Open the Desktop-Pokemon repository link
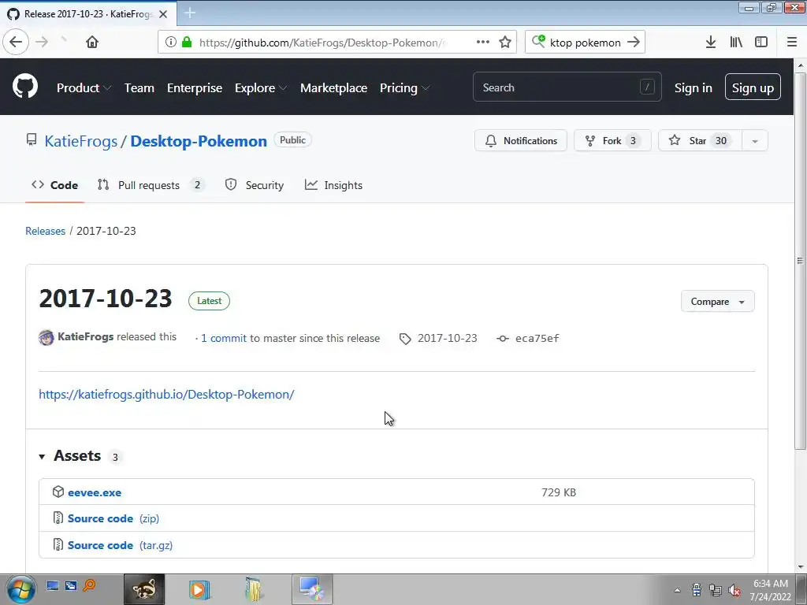 [x=199, y=141]
